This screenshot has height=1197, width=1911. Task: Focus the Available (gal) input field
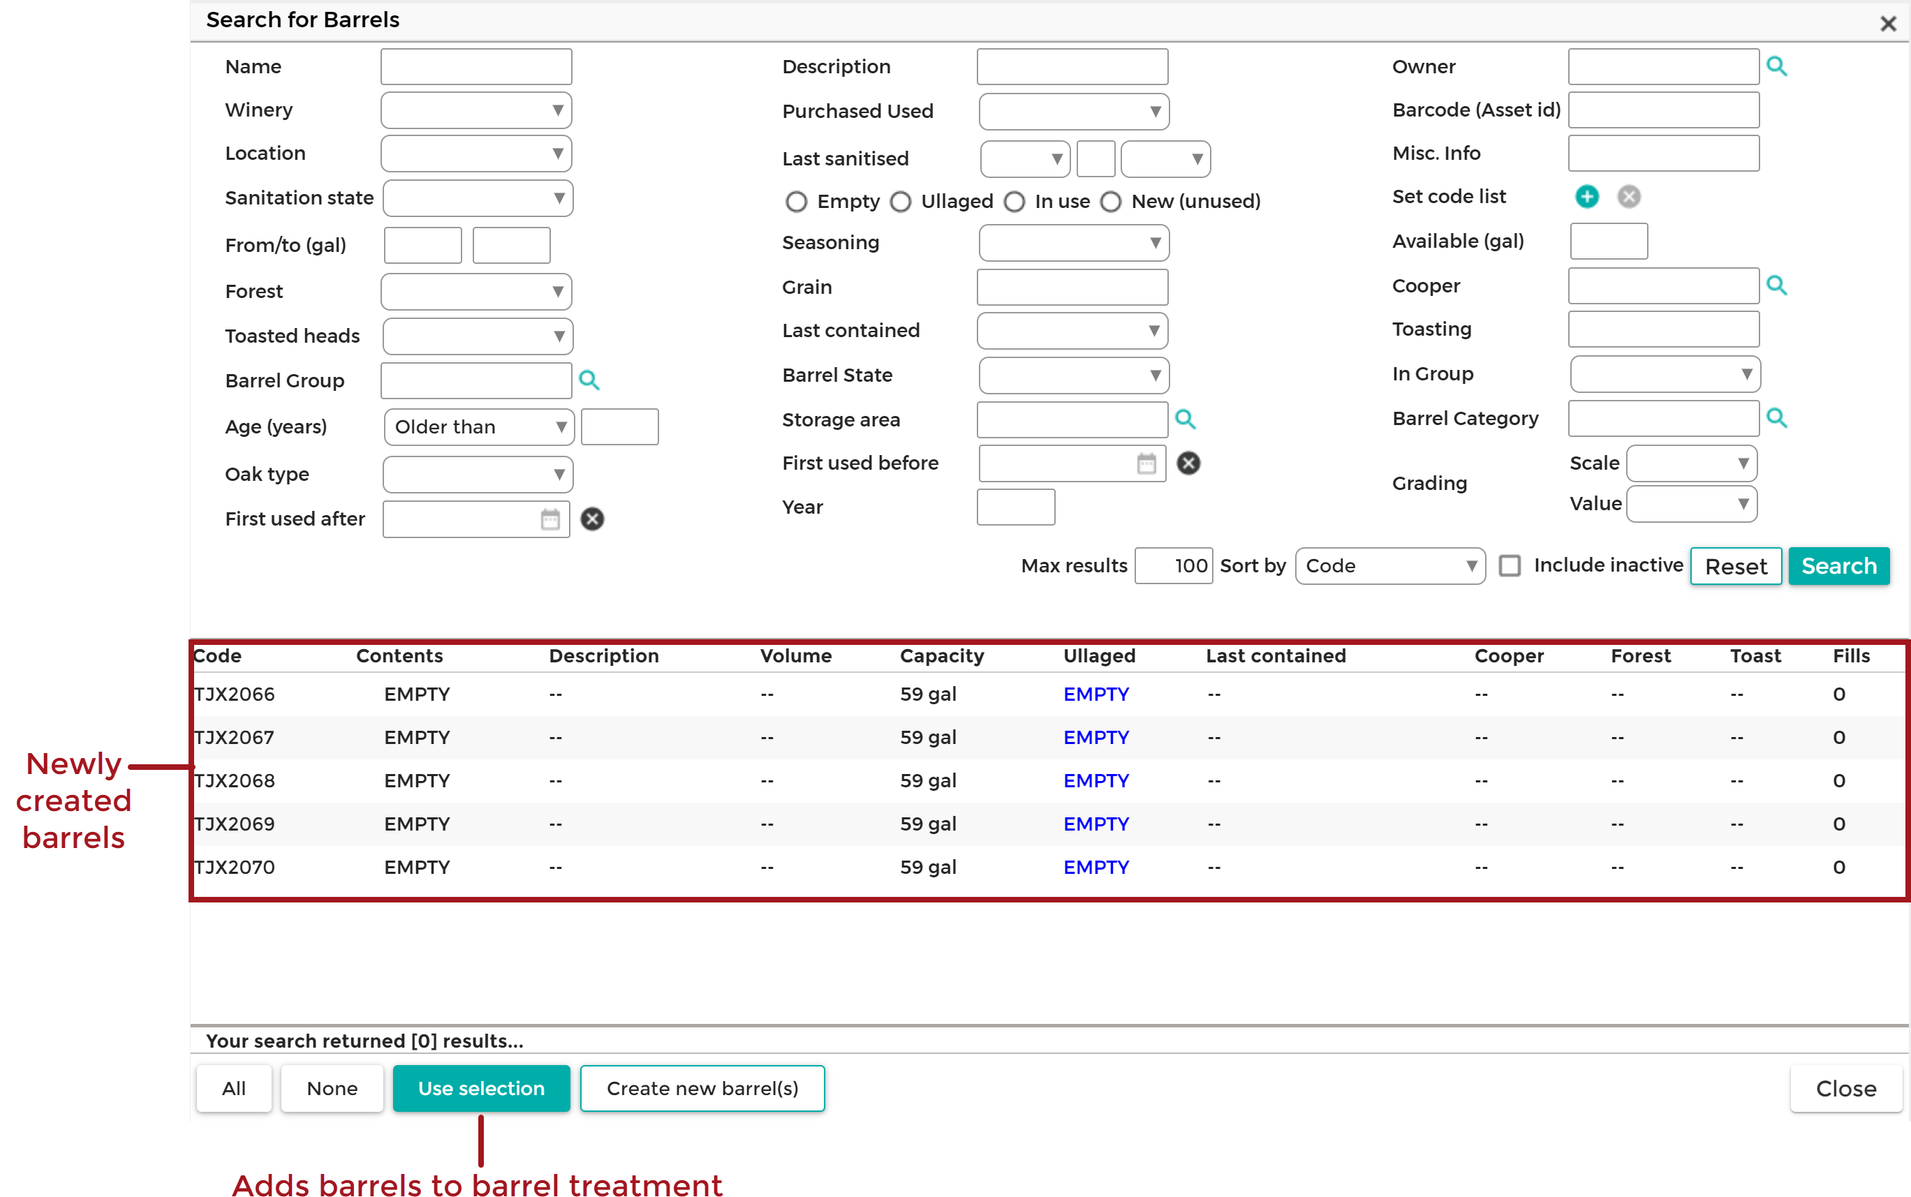pyautogui.click(x=1609, y=241)
